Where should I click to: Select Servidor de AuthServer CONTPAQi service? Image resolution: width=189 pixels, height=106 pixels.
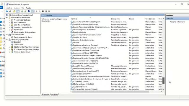click(85, 53)
